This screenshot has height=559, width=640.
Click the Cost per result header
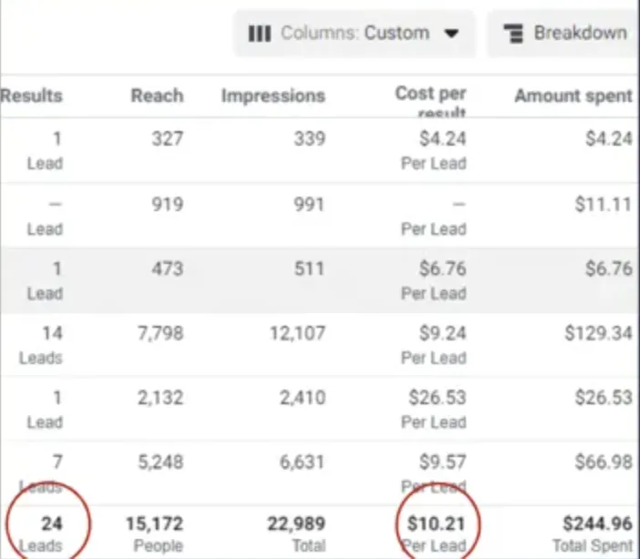430,98
